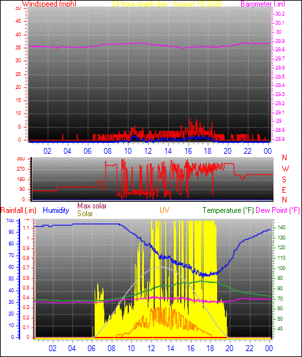Click the "80" temperature axis value
This screenshot has height=357, width=302.
point(280,288)
